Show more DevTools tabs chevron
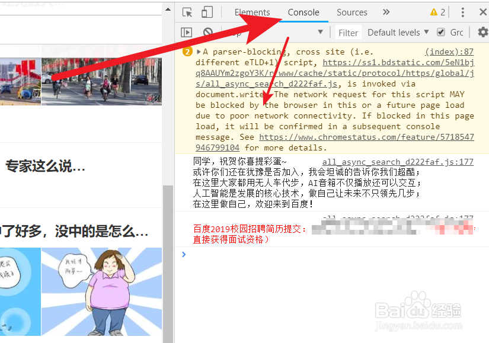489x343 pixels. point(386,12)
